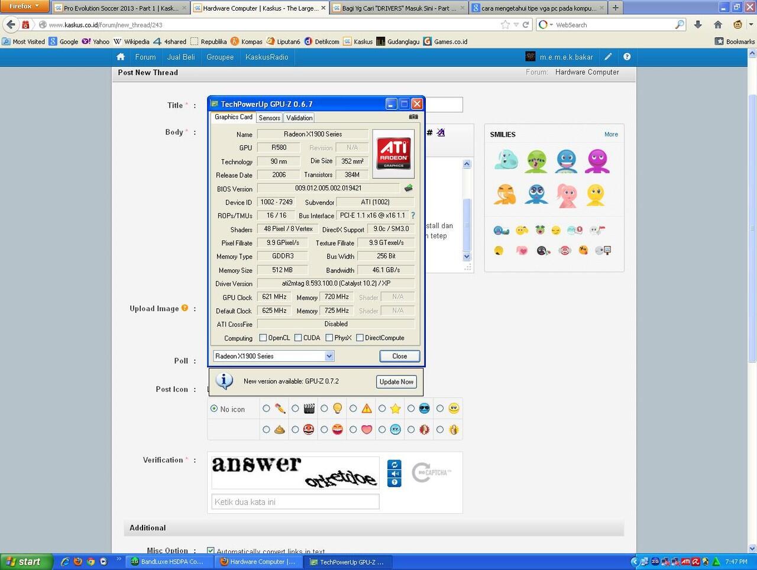Viewport: 757px width, 570px height.
Task: Choose the star post icon radio
Action: tap(382, 409)
